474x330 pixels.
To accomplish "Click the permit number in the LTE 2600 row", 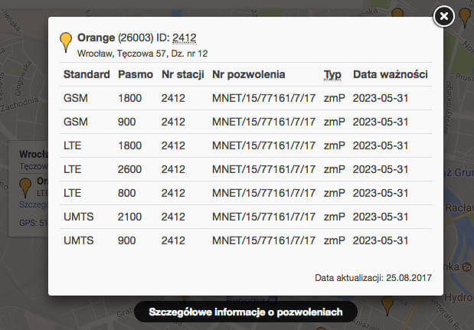I will click(263, 169).
